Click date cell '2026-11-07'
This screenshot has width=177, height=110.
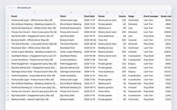(90, 20)
